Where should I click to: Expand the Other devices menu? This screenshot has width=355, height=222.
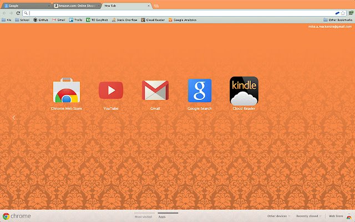pyautogui.click(x=278, y=216)
